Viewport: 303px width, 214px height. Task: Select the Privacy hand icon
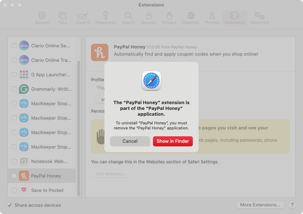[169, 16]
